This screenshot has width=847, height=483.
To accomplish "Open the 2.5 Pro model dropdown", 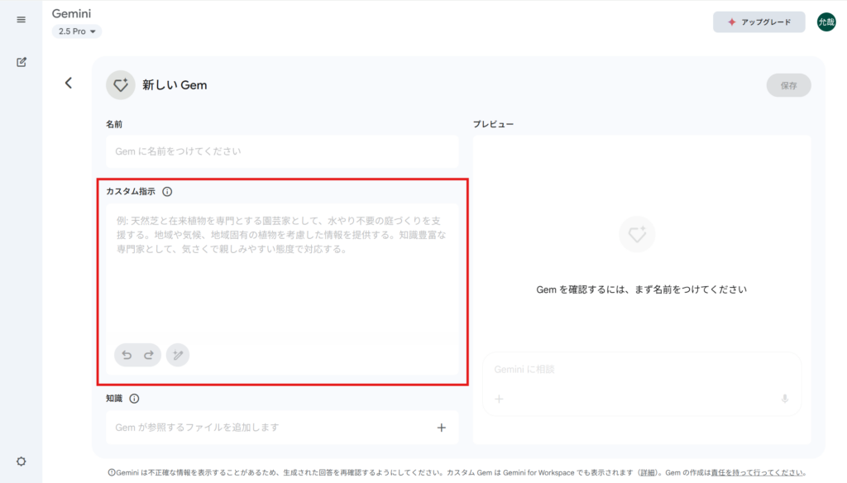I will 77,31.
